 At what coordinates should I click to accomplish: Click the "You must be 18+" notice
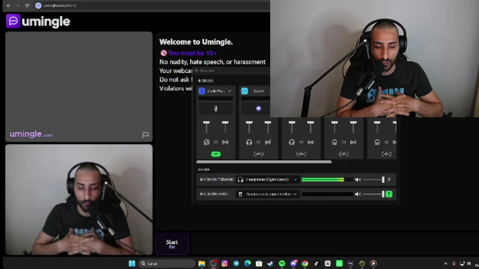192,53
